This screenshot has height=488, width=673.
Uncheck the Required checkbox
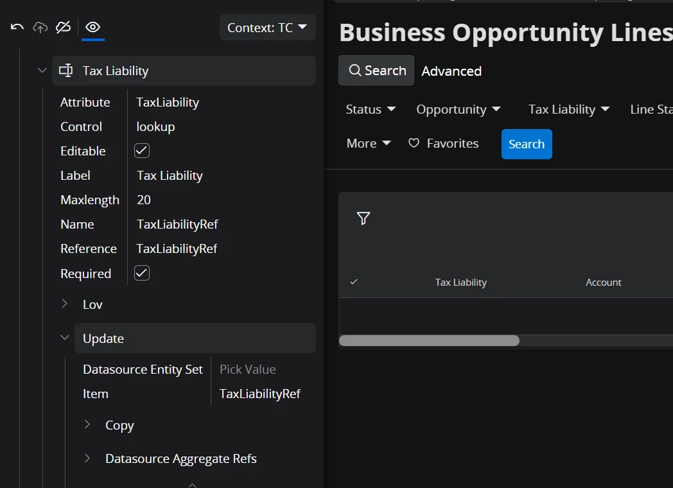(142, 273)
